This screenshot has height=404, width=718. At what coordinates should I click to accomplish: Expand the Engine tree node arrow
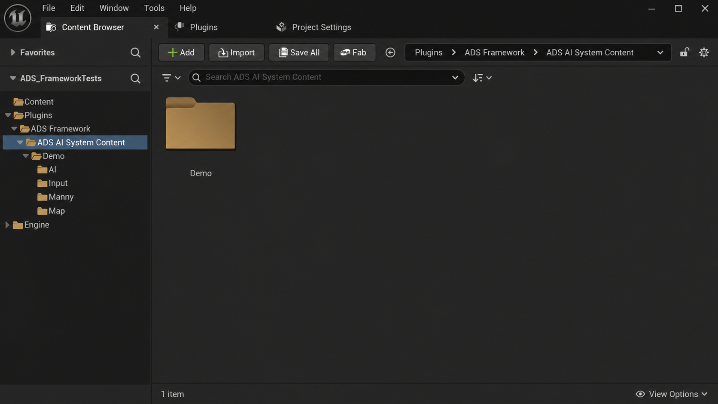tap(7, 225)
